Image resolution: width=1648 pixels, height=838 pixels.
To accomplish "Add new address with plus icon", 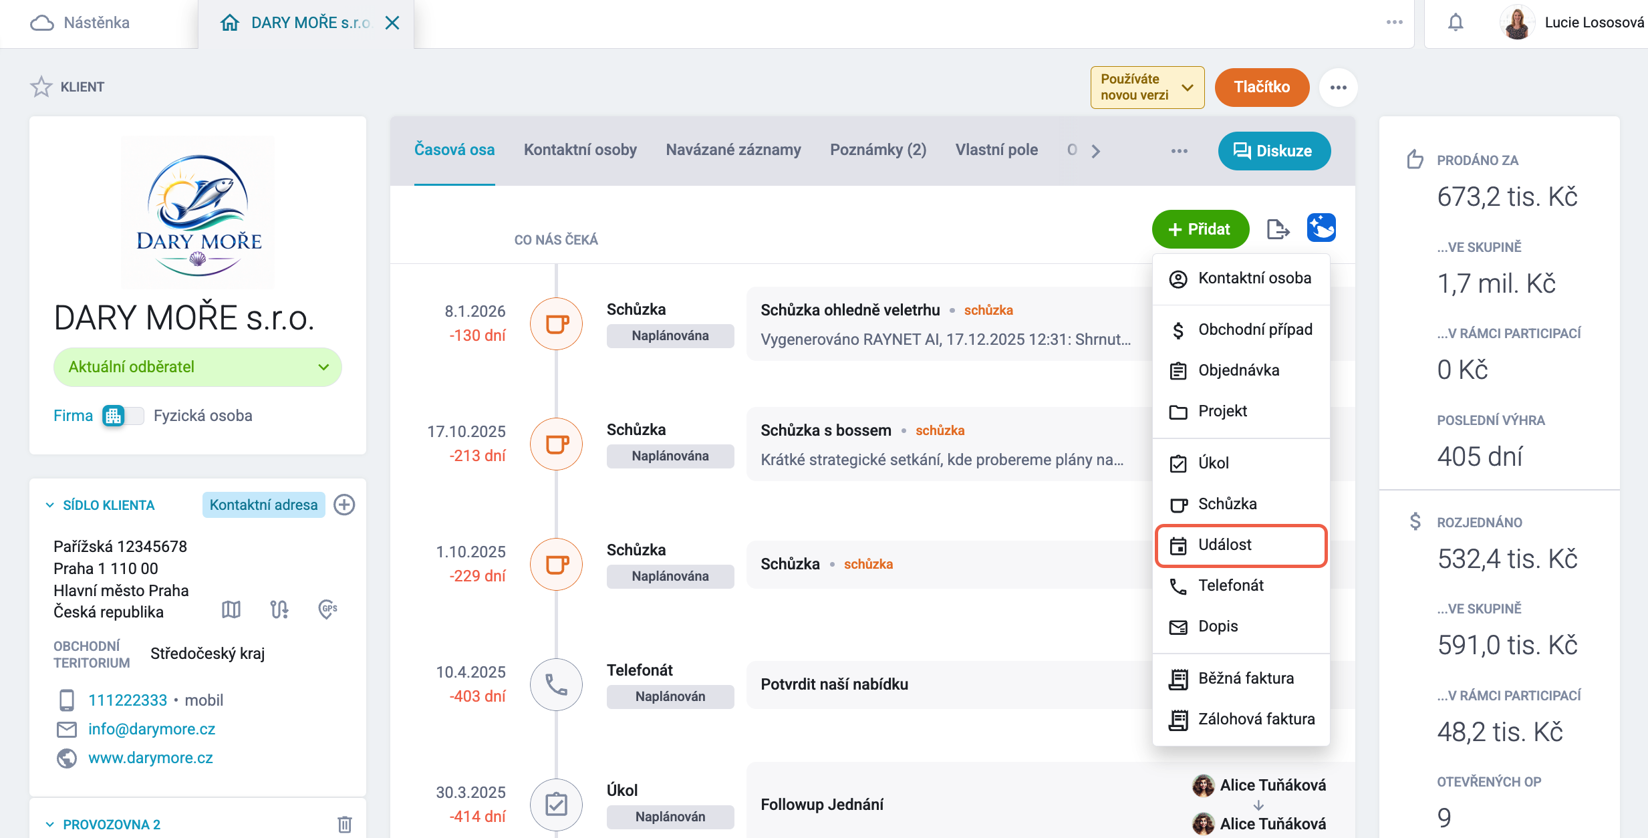I will coord(344,505).
